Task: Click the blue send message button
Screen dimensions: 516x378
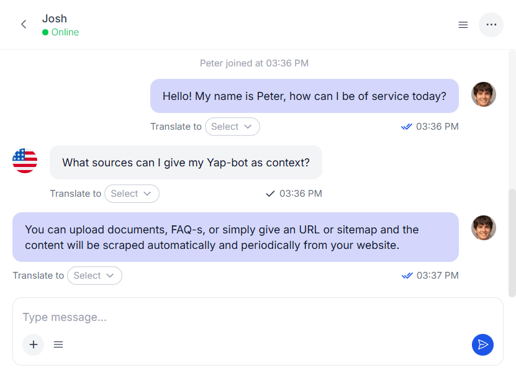Action: point(482,344)
